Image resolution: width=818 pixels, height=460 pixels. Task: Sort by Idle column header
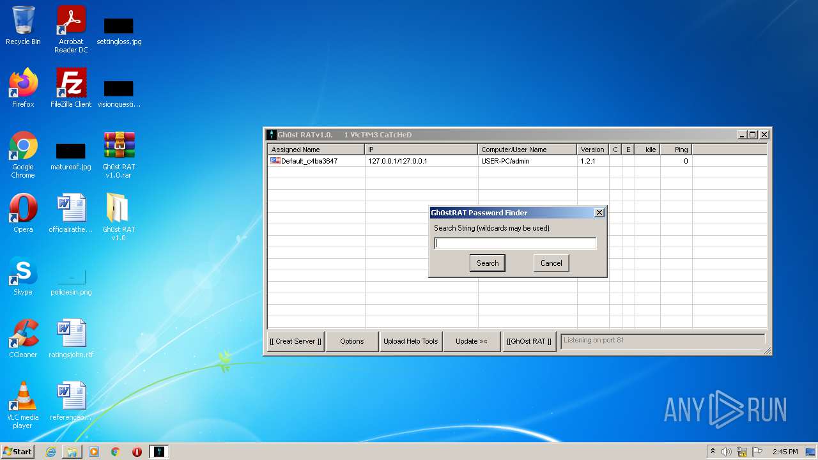pyautogui.click(x=648, y=149)
